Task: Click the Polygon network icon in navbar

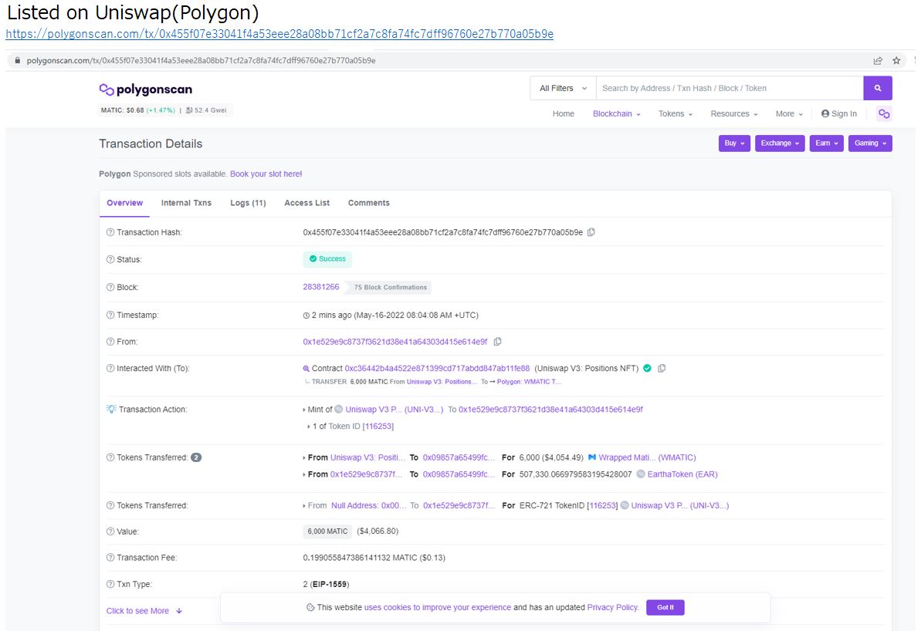Action: point(884,114)
